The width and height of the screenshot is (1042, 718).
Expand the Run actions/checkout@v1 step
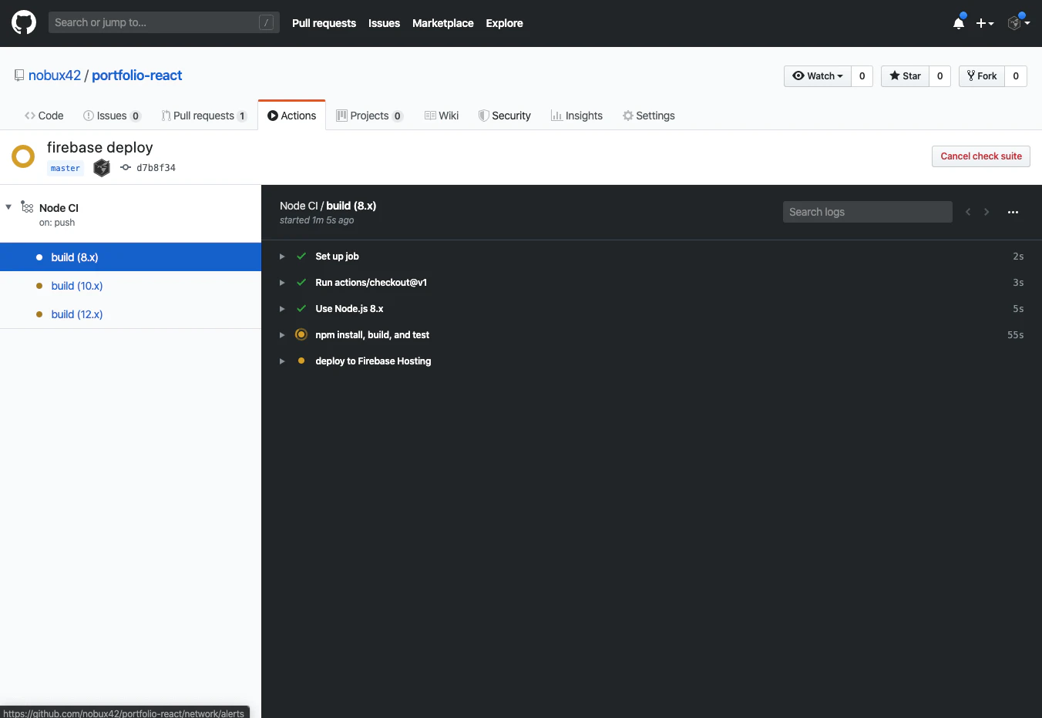coord(282,283)
